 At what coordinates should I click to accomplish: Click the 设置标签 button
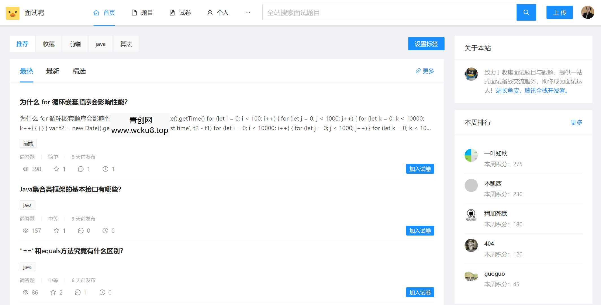426,44
